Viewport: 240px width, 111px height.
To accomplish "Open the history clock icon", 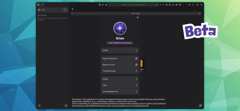I will click(166, 5).
